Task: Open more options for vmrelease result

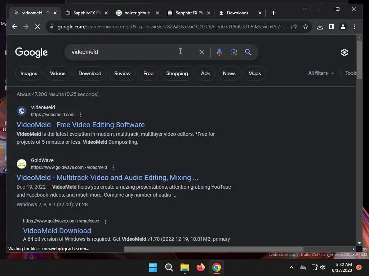Action: (x=106, y=221)
